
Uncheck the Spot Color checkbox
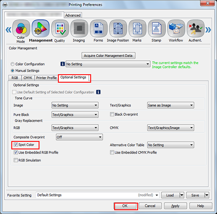[16, 144]
